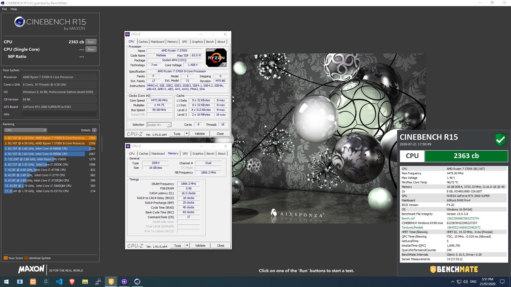Open File Explorer from taskbar
The height and width of the screenshot is (287, 511).
click(85, 282)
